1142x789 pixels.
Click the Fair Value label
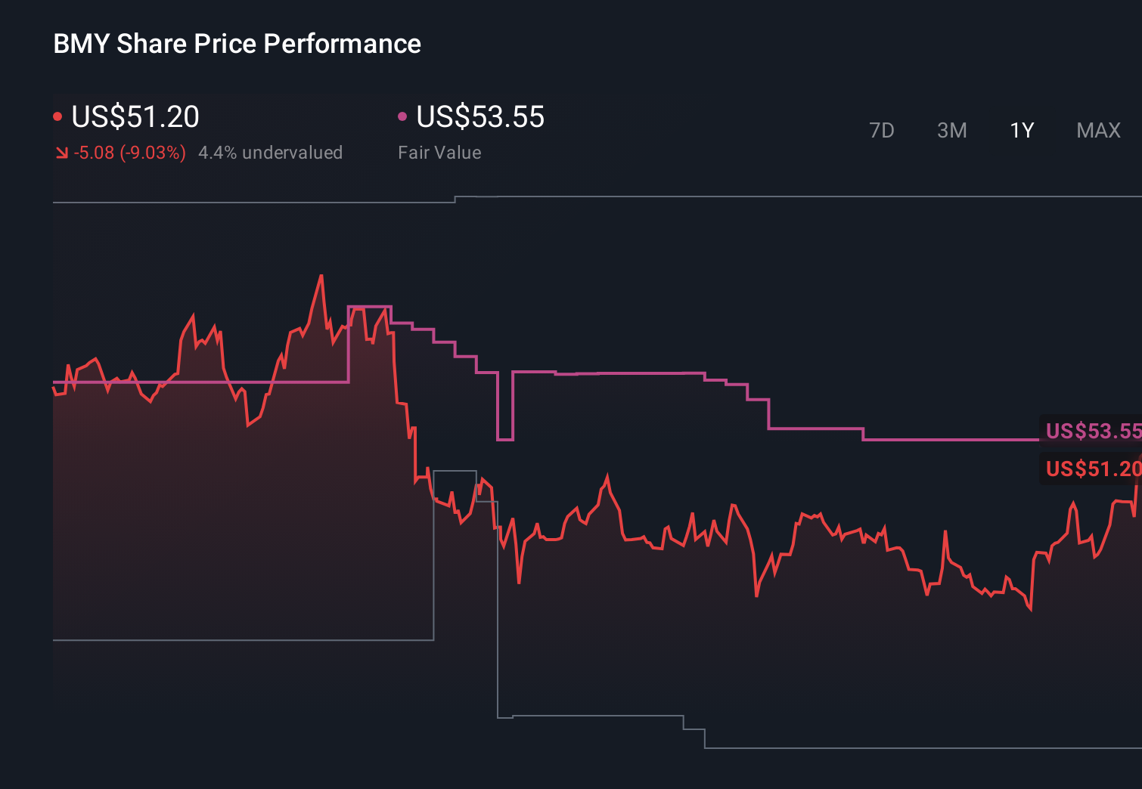click(x=439, y=153)
